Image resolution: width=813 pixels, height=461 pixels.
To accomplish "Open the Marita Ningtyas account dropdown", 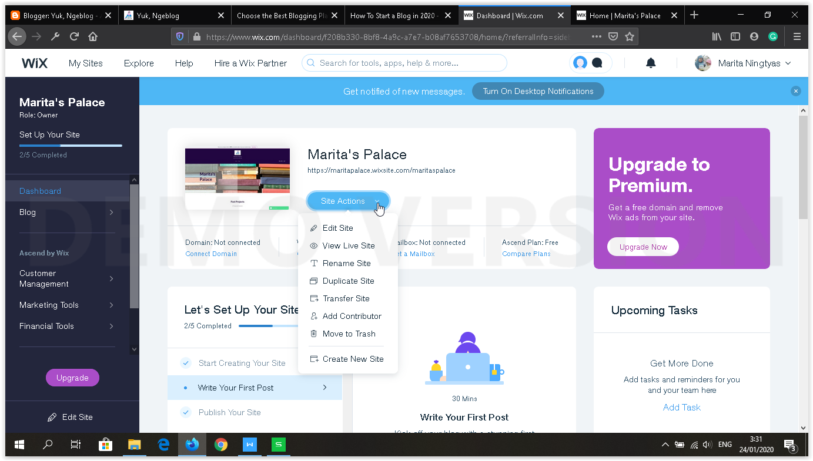I will [x=788, y=63].
